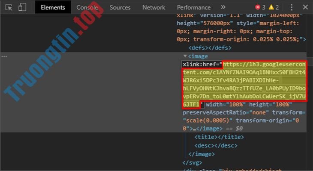This screenshot has height=171, width=313.
Task: Toggle the device toolbar icon
Action: 22,7
